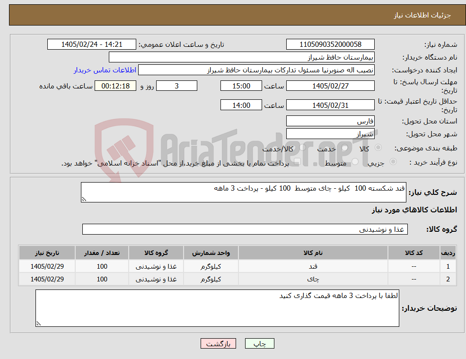Select the کالا/خدمت radio button

point(302,148)
